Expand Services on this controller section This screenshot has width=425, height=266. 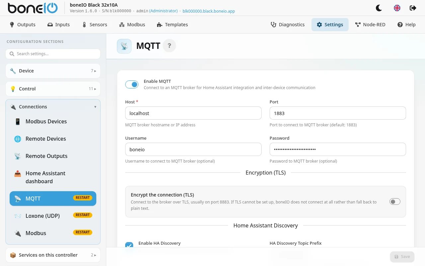[53, 255]
